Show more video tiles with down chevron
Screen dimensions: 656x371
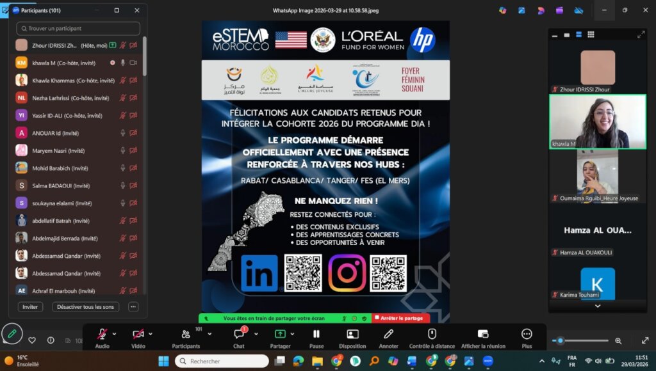(598, 306)
